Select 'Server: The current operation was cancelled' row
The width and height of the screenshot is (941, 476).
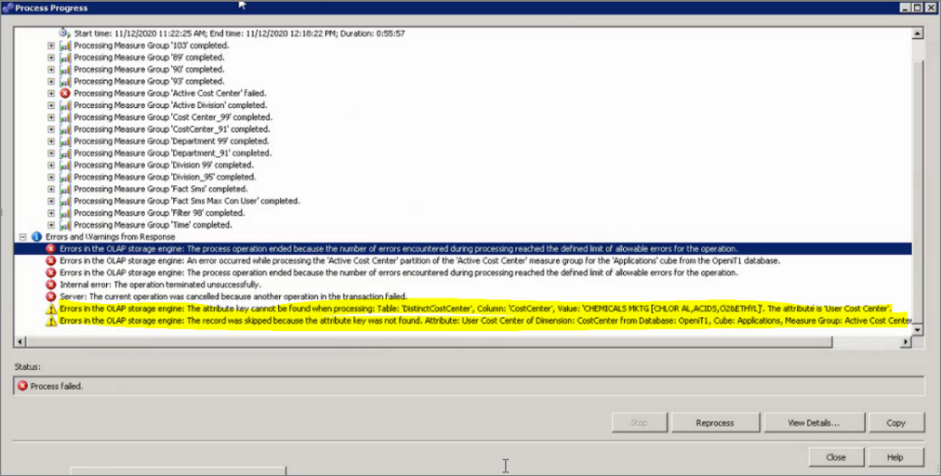click(233, 297)
